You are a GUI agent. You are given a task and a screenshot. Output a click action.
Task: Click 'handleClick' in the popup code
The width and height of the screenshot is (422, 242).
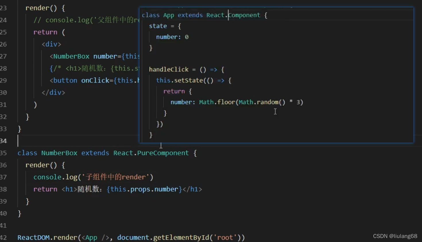pos(169,69)
